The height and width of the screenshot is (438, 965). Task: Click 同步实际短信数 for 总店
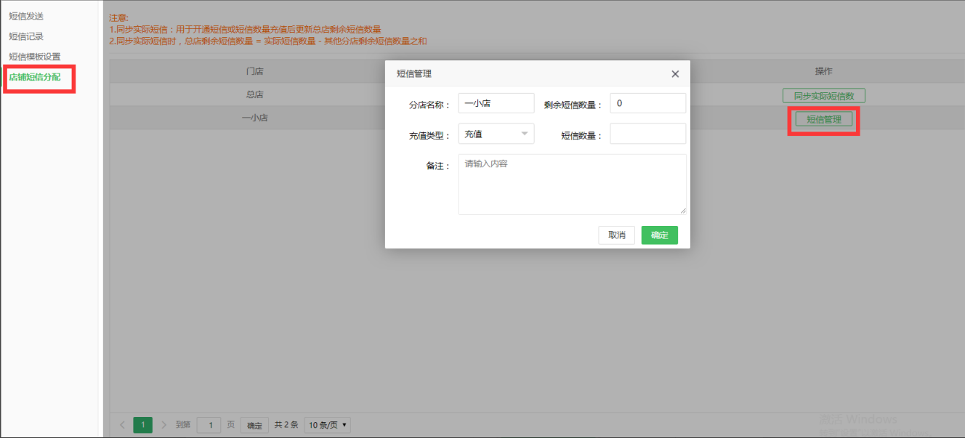pos(823,95)
